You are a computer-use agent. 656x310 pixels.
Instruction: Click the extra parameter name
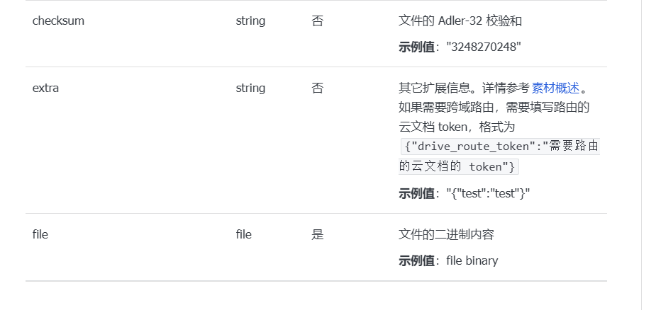45,88
